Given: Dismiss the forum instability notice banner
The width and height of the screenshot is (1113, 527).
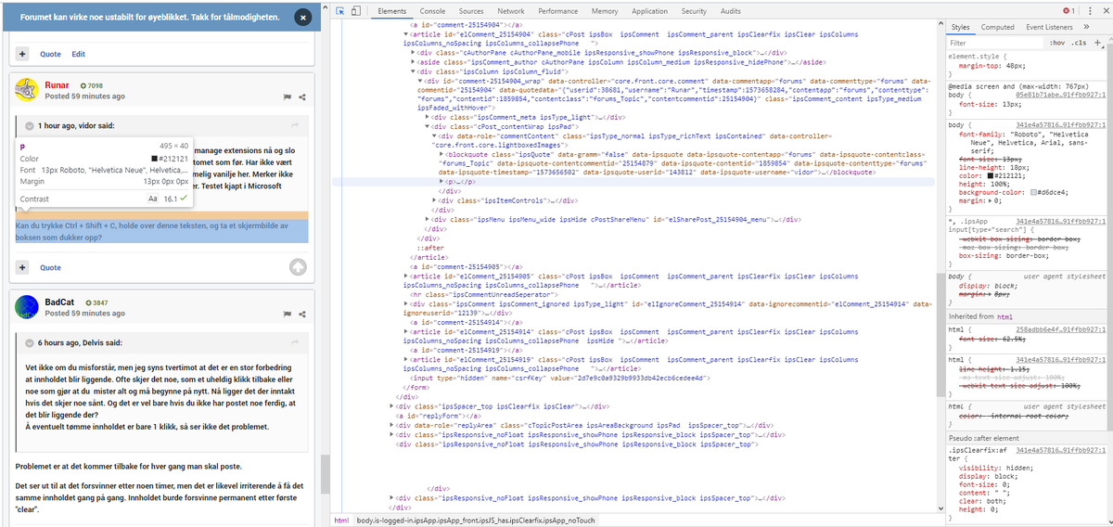Looking at the screenshot, I should coord(302,18).
